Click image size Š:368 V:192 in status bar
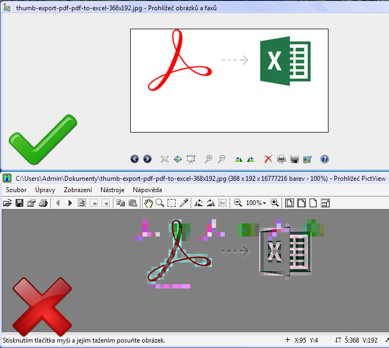389x348 pixels. 357,340
